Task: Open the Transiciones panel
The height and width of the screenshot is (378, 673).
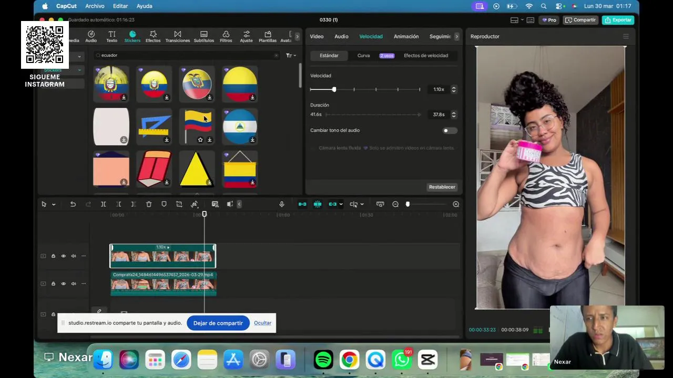Action: pos(178,36)
